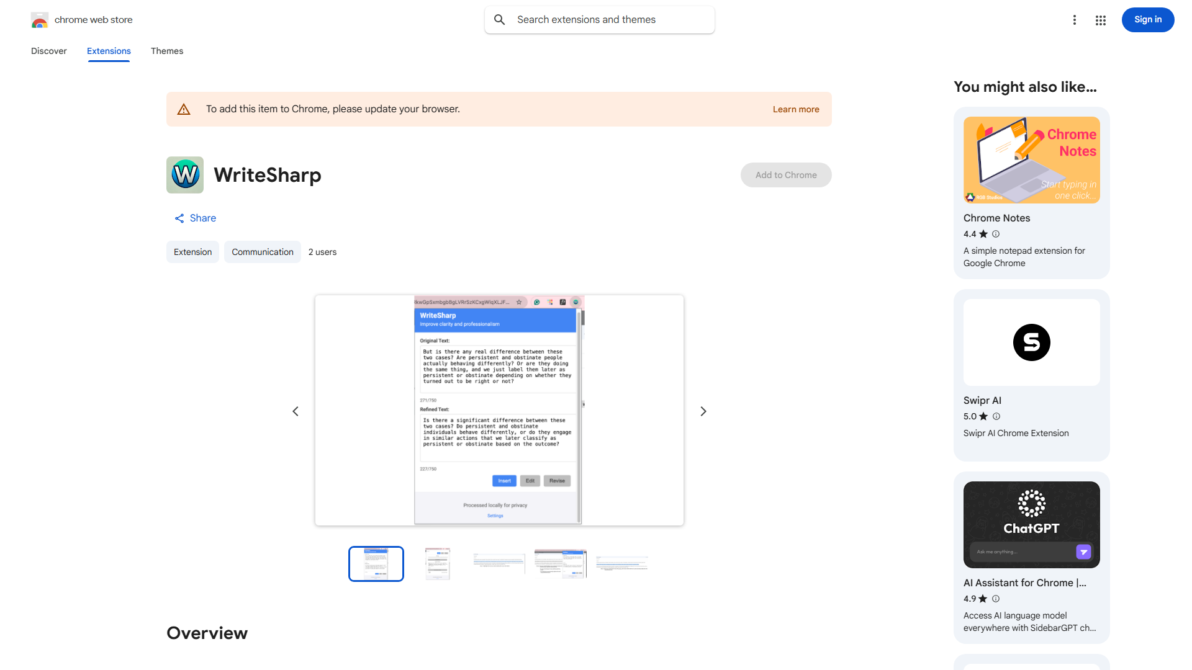Click the WriteSharp extension icon
This screenshot has width=1192, height=670.
click(184, 174)
